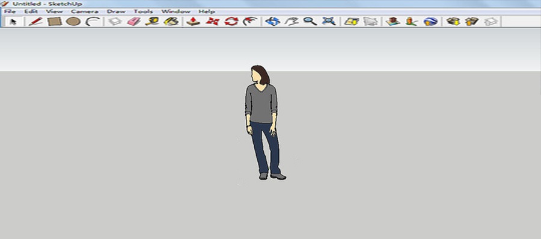Open the Draw menu
The width and height of the screenshot is (541, 239).
coord(116,11)
